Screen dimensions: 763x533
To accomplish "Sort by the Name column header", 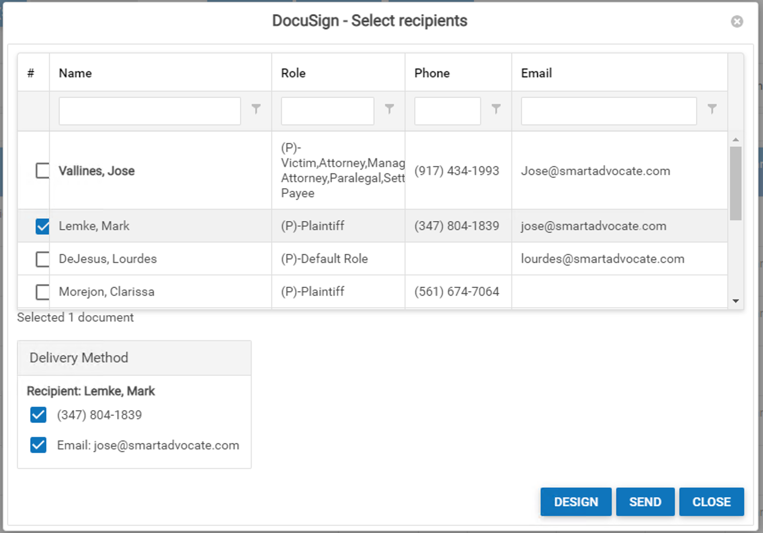I will point(76,73).
